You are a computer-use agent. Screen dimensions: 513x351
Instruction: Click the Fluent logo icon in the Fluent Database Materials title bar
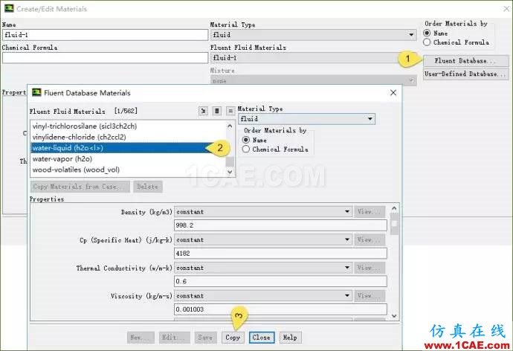(x=36, y=92)
